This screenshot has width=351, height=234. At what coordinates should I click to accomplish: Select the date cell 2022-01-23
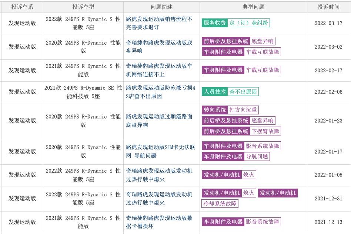[x=329, y=121]
